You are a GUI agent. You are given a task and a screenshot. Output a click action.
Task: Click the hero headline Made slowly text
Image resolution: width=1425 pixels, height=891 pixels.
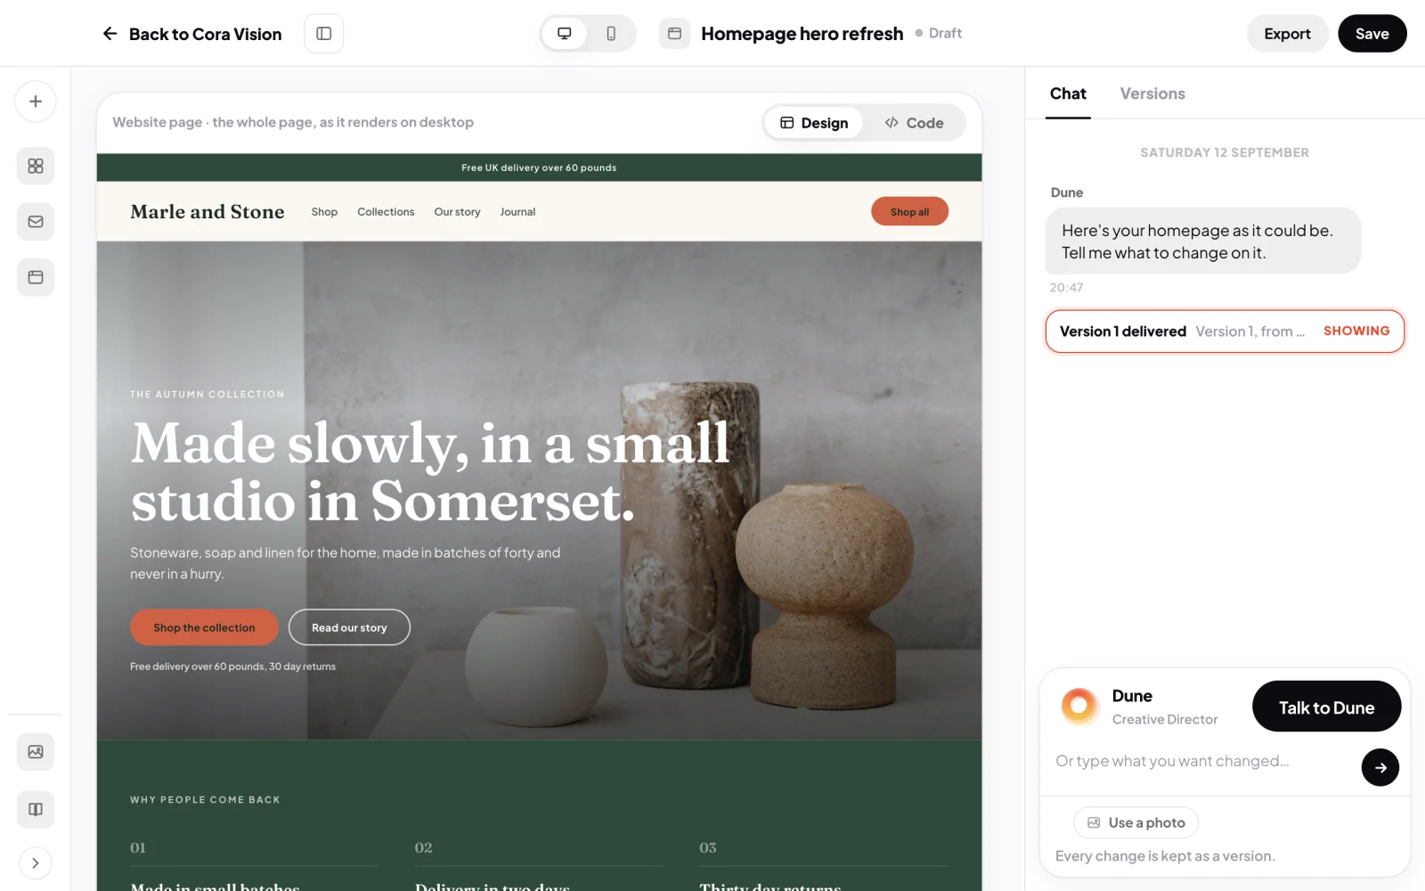coord(430,471)
